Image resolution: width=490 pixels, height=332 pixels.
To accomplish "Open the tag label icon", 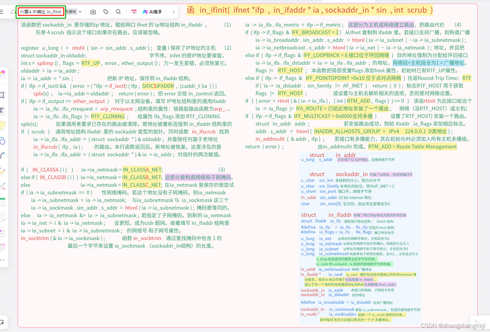I will pyautogui.click(x=106, y=12).
